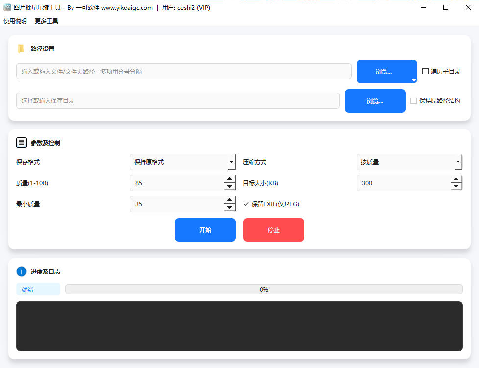Uncheck the 保留EXIF(仅JPEG) option
The height and width of the screenshot is (368, 479).
(x=246, y=204)
